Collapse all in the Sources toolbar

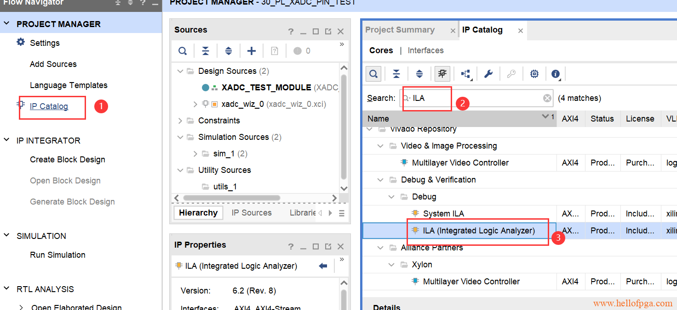206,51
